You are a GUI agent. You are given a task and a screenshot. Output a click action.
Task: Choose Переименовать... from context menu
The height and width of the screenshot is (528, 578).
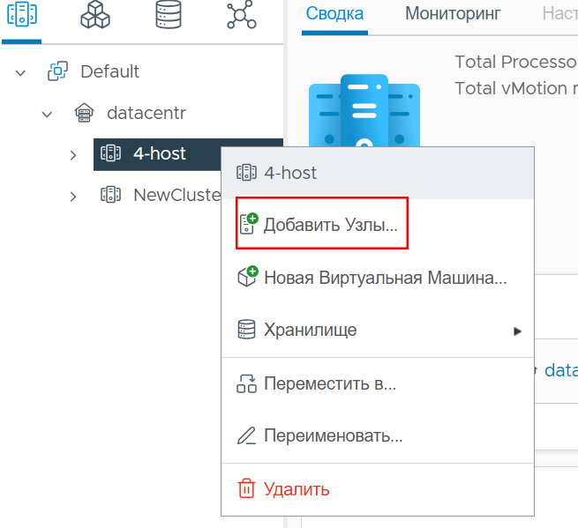[x=378, y=436]
